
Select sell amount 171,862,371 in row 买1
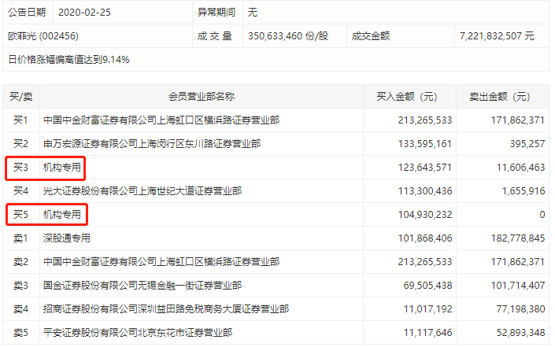(x=517, y=120)
